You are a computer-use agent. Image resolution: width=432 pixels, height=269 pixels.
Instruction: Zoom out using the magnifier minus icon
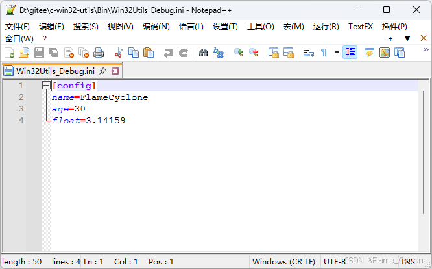[x=253, y=53]
